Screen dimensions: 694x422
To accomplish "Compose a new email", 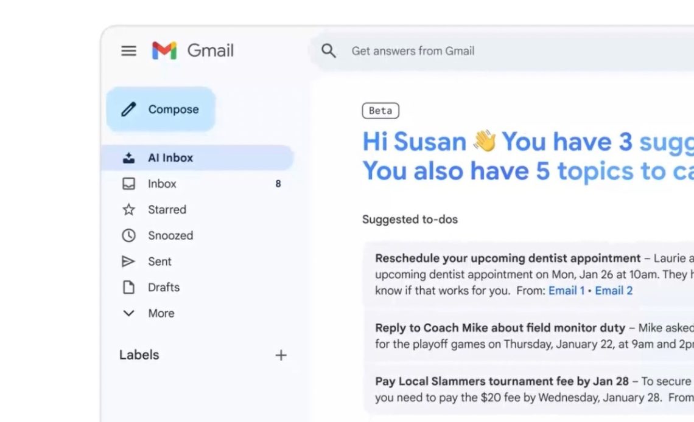I will pyautogui.click(x=161, y=109).
